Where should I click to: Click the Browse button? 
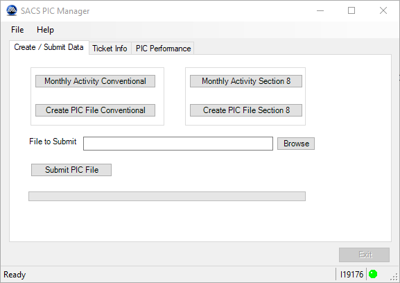coord(296,144)
